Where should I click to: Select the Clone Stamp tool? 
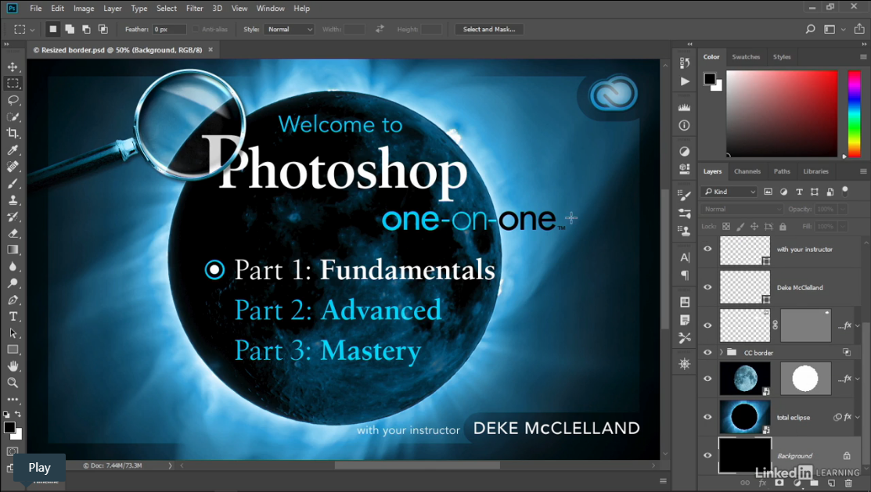tap(13, 200)
